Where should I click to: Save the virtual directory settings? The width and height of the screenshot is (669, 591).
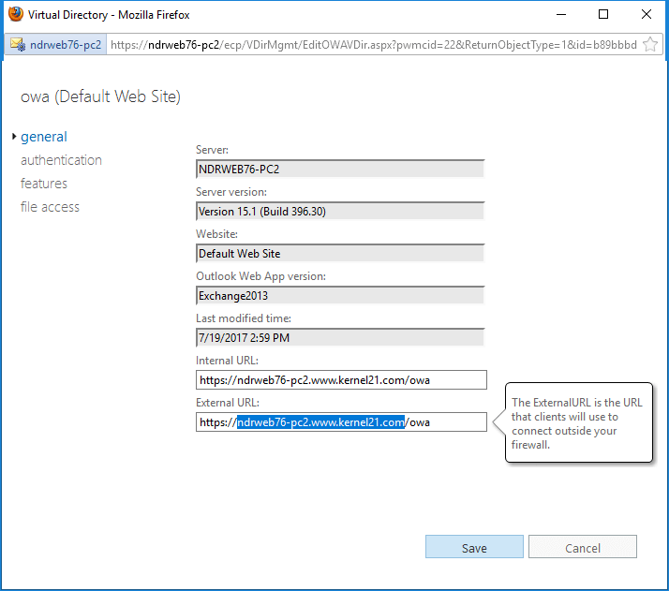tap(474, 547)
